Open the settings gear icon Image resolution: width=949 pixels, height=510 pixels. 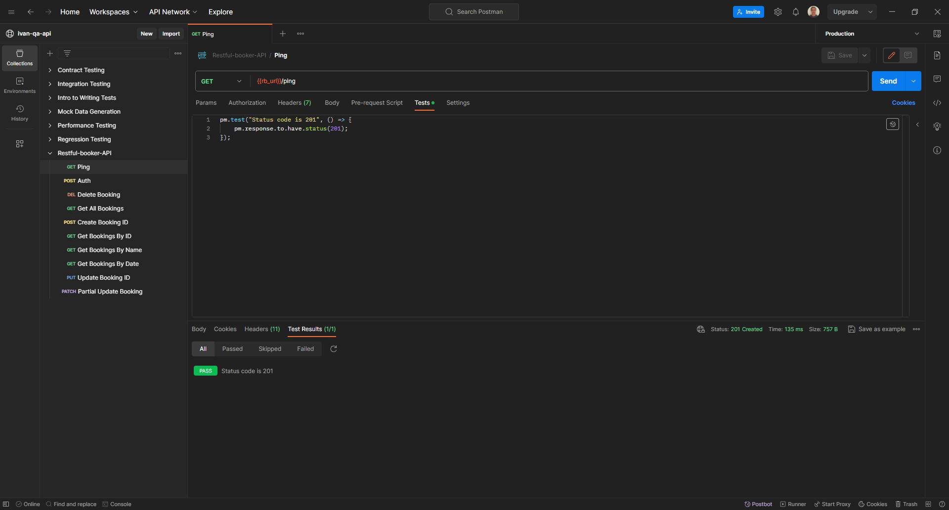coord(778,12)
